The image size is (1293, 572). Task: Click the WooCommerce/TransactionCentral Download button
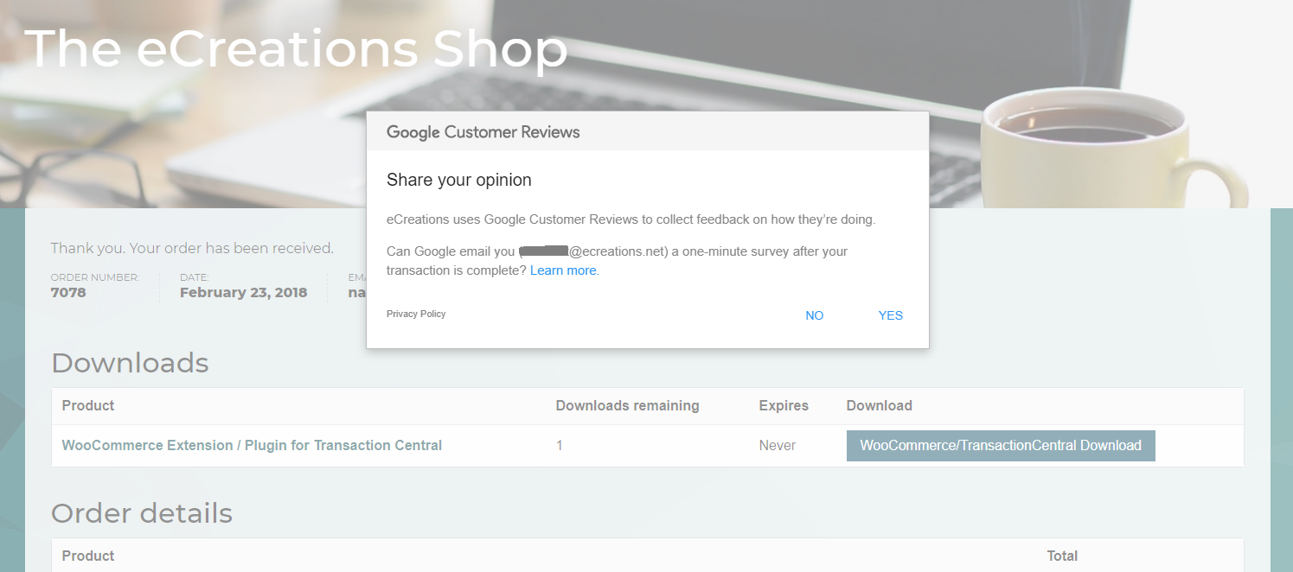tap(1001, 446)
